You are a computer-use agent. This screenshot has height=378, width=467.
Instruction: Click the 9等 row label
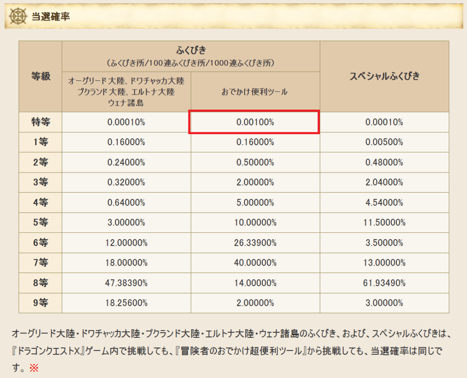(x=40, y=303)
